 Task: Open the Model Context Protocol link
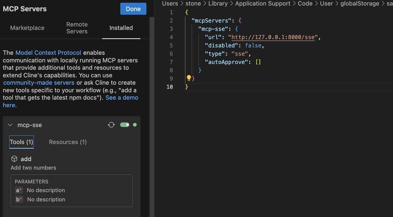48,53
